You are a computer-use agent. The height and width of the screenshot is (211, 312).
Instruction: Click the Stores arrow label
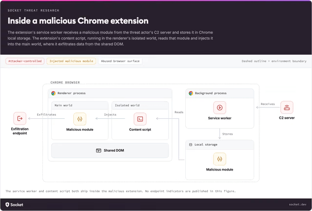tap(228, 134)
